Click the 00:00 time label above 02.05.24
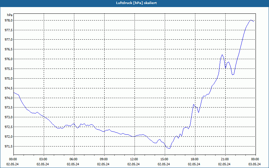Screen dimensions: 269x168 [x=12, y=159]
